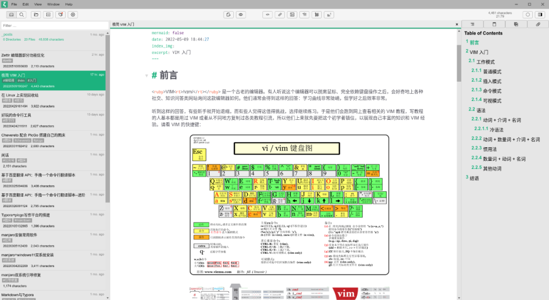The height and width of the screenshot is (300, 549).
Task: Open a workspace folder from the toolbar
Action: pyautogui.click(x=36, y=15)
